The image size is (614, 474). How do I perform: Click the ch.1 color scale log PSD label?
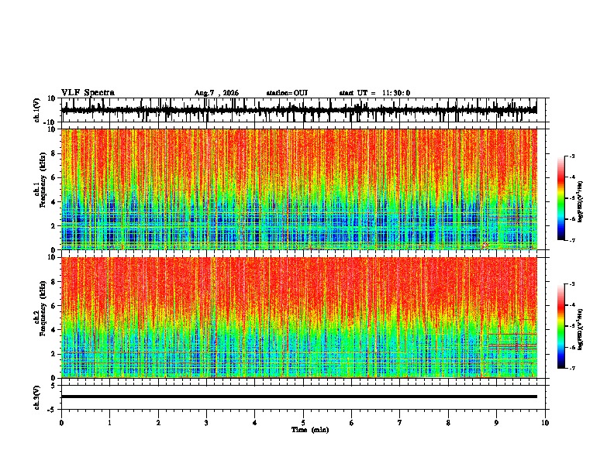pyautogui.click(x=580, y=202)
